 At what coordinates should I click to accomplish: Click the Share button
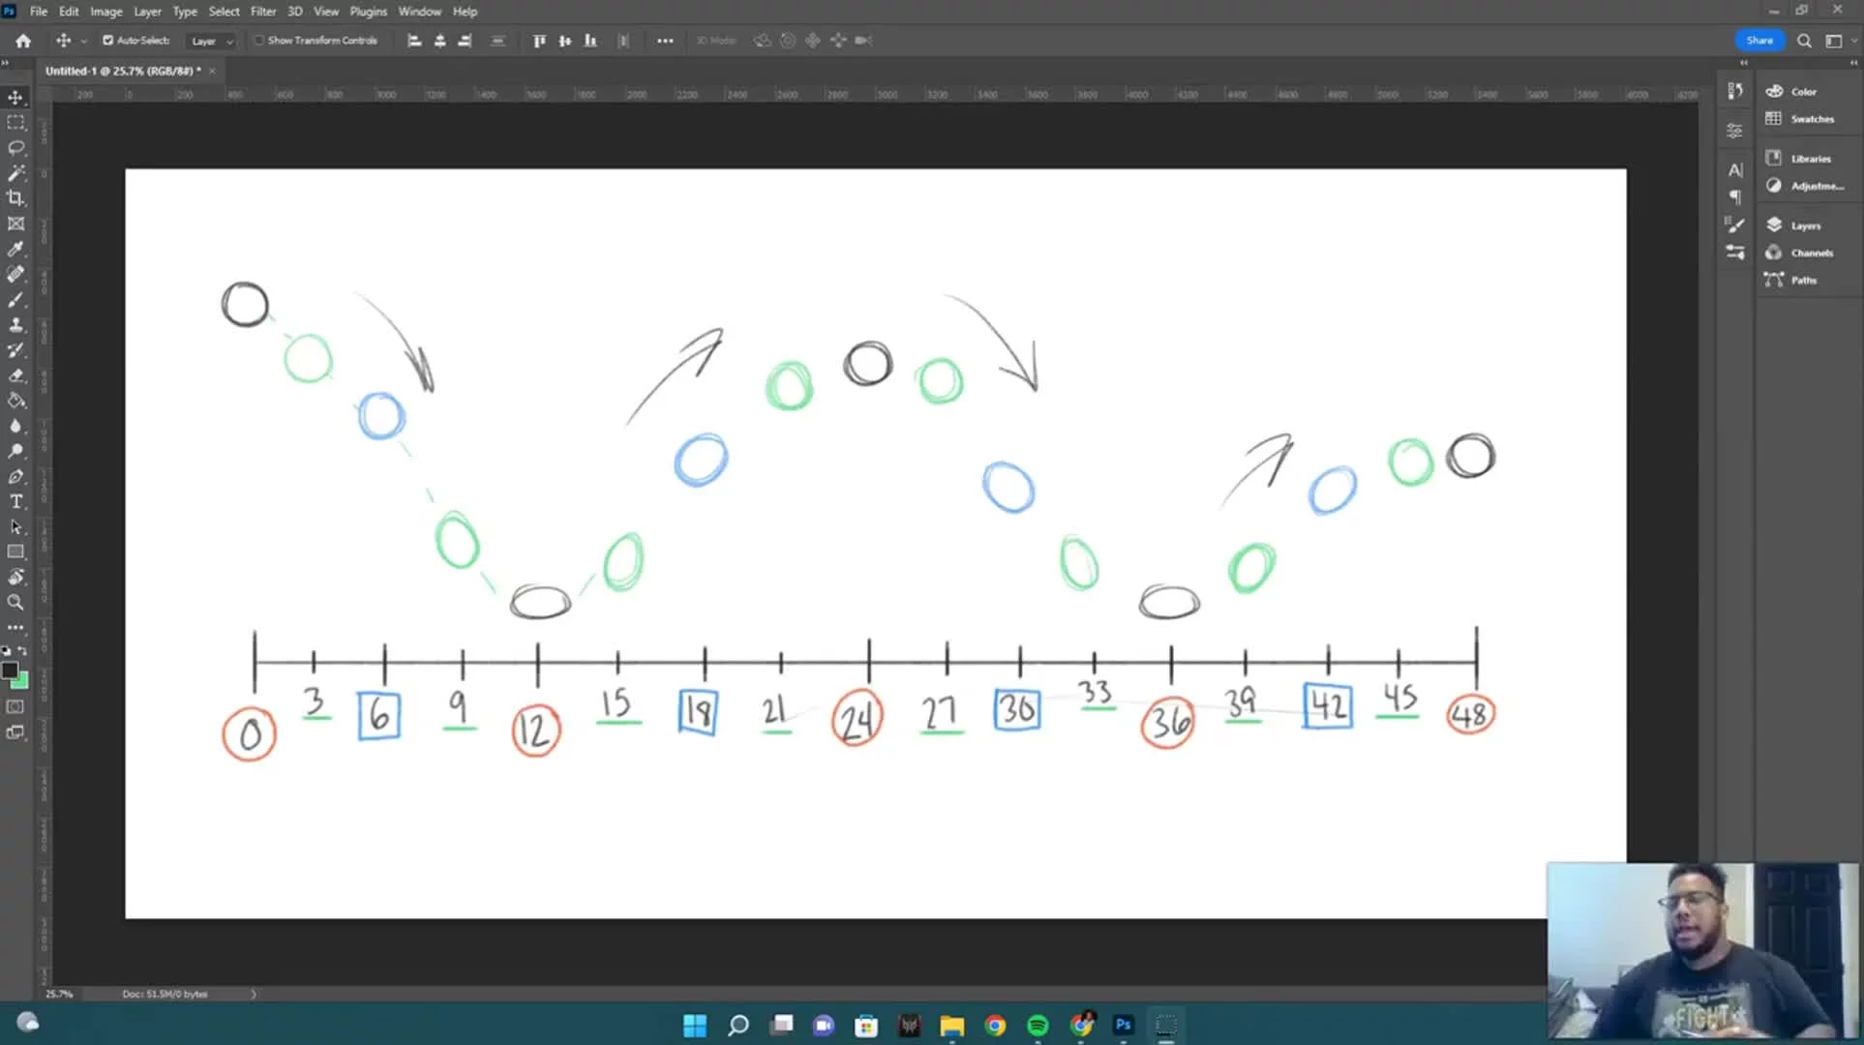coord(1759,41)
